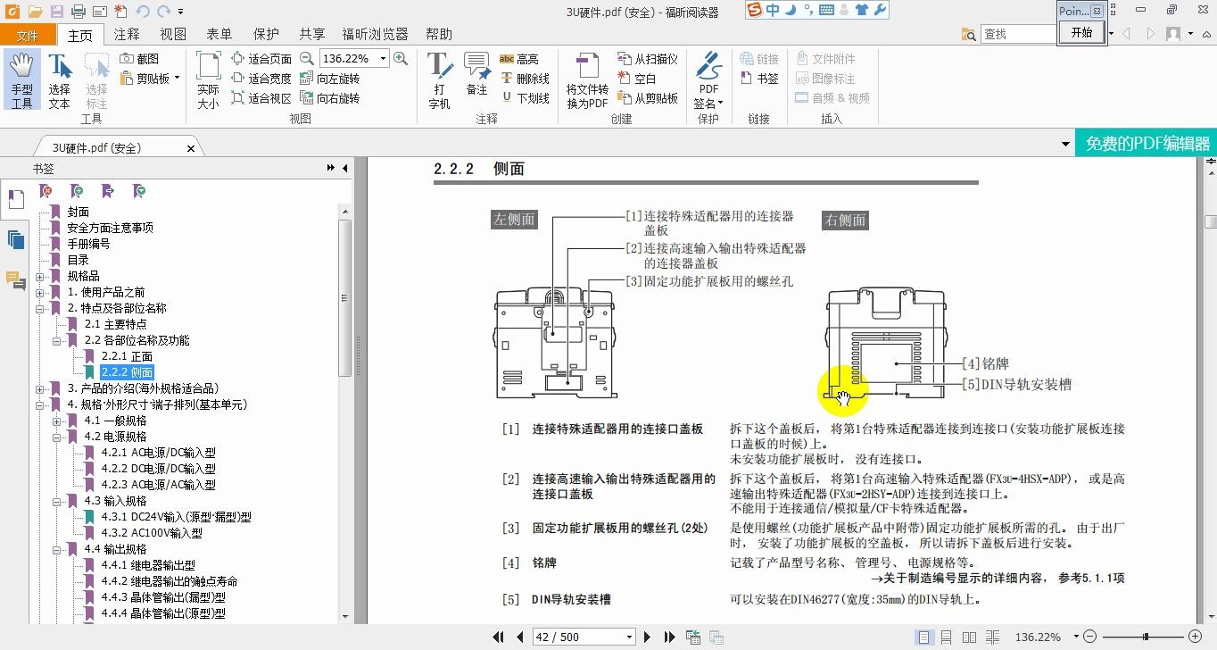
Task: Select the 选择文本 text selection tool
Action: pyautogui.click(x=59, y=79)
